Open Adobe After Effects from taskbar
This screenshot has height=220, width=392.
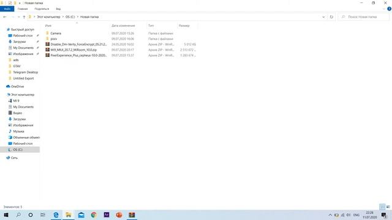click(x=107, y=215)
